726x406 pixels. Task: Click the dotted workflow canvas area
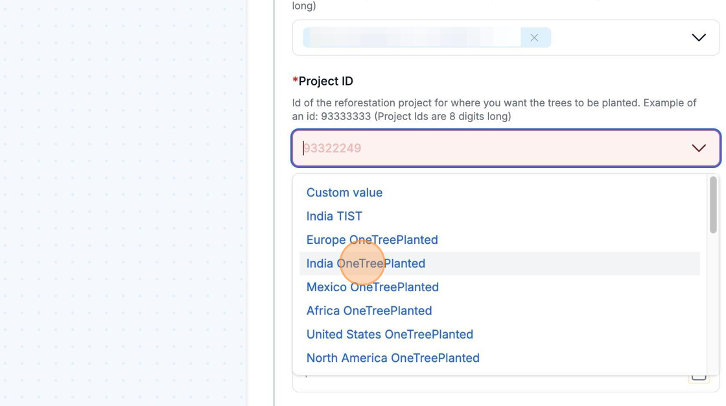click(123, 195)
